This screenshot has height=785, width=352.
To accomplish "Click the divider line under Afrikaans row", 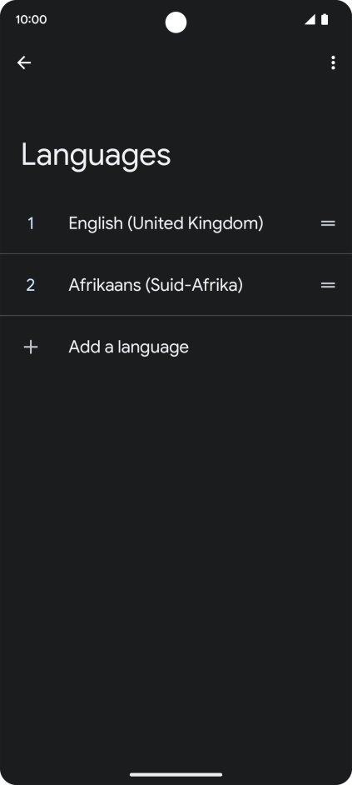I will (x=176, y=315).
